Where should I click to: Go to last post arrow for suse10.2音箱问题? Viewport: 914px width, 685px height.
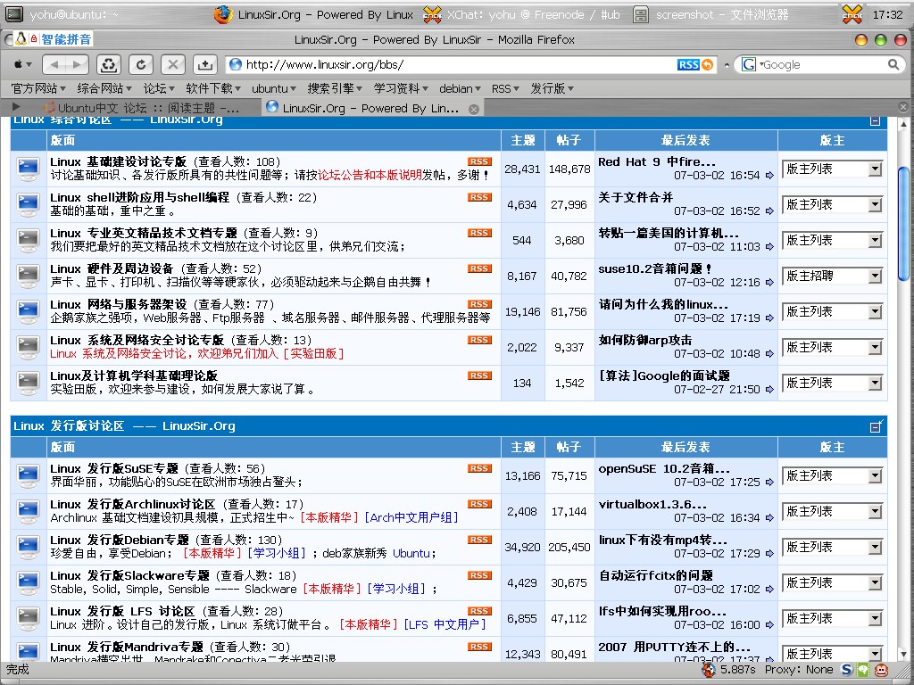769,283
